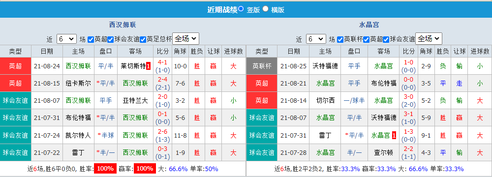Click the 水晶宫 team title
Screen dimensions: 492x177
click(x=369, y=25)
